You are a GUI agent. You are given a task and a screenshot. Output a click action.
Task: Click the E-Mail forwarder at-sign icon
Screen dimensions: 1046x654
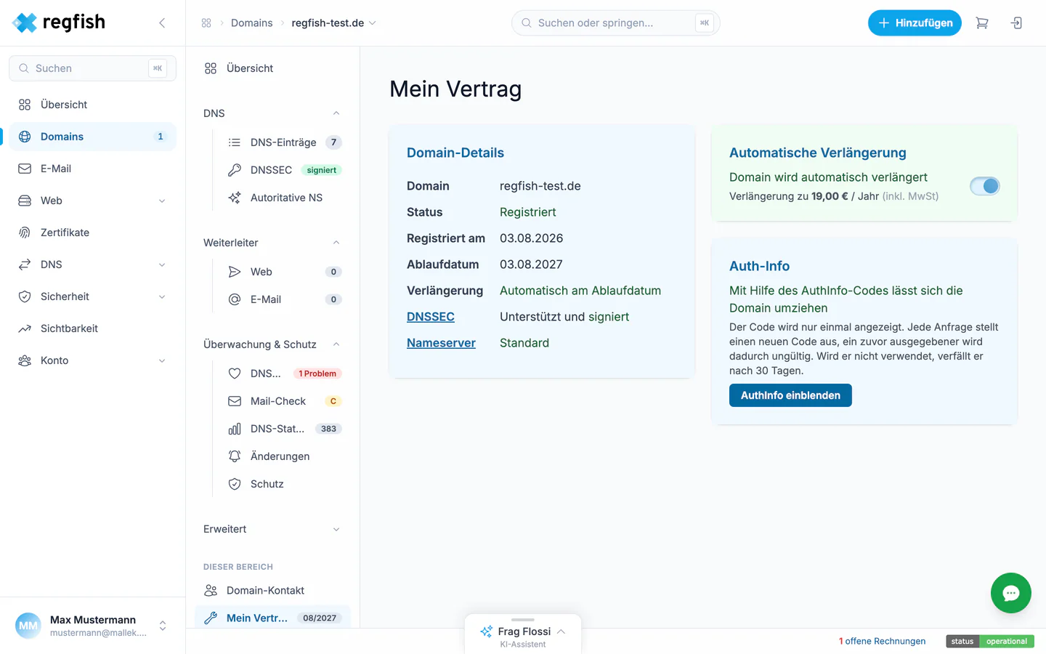(235, 299)
